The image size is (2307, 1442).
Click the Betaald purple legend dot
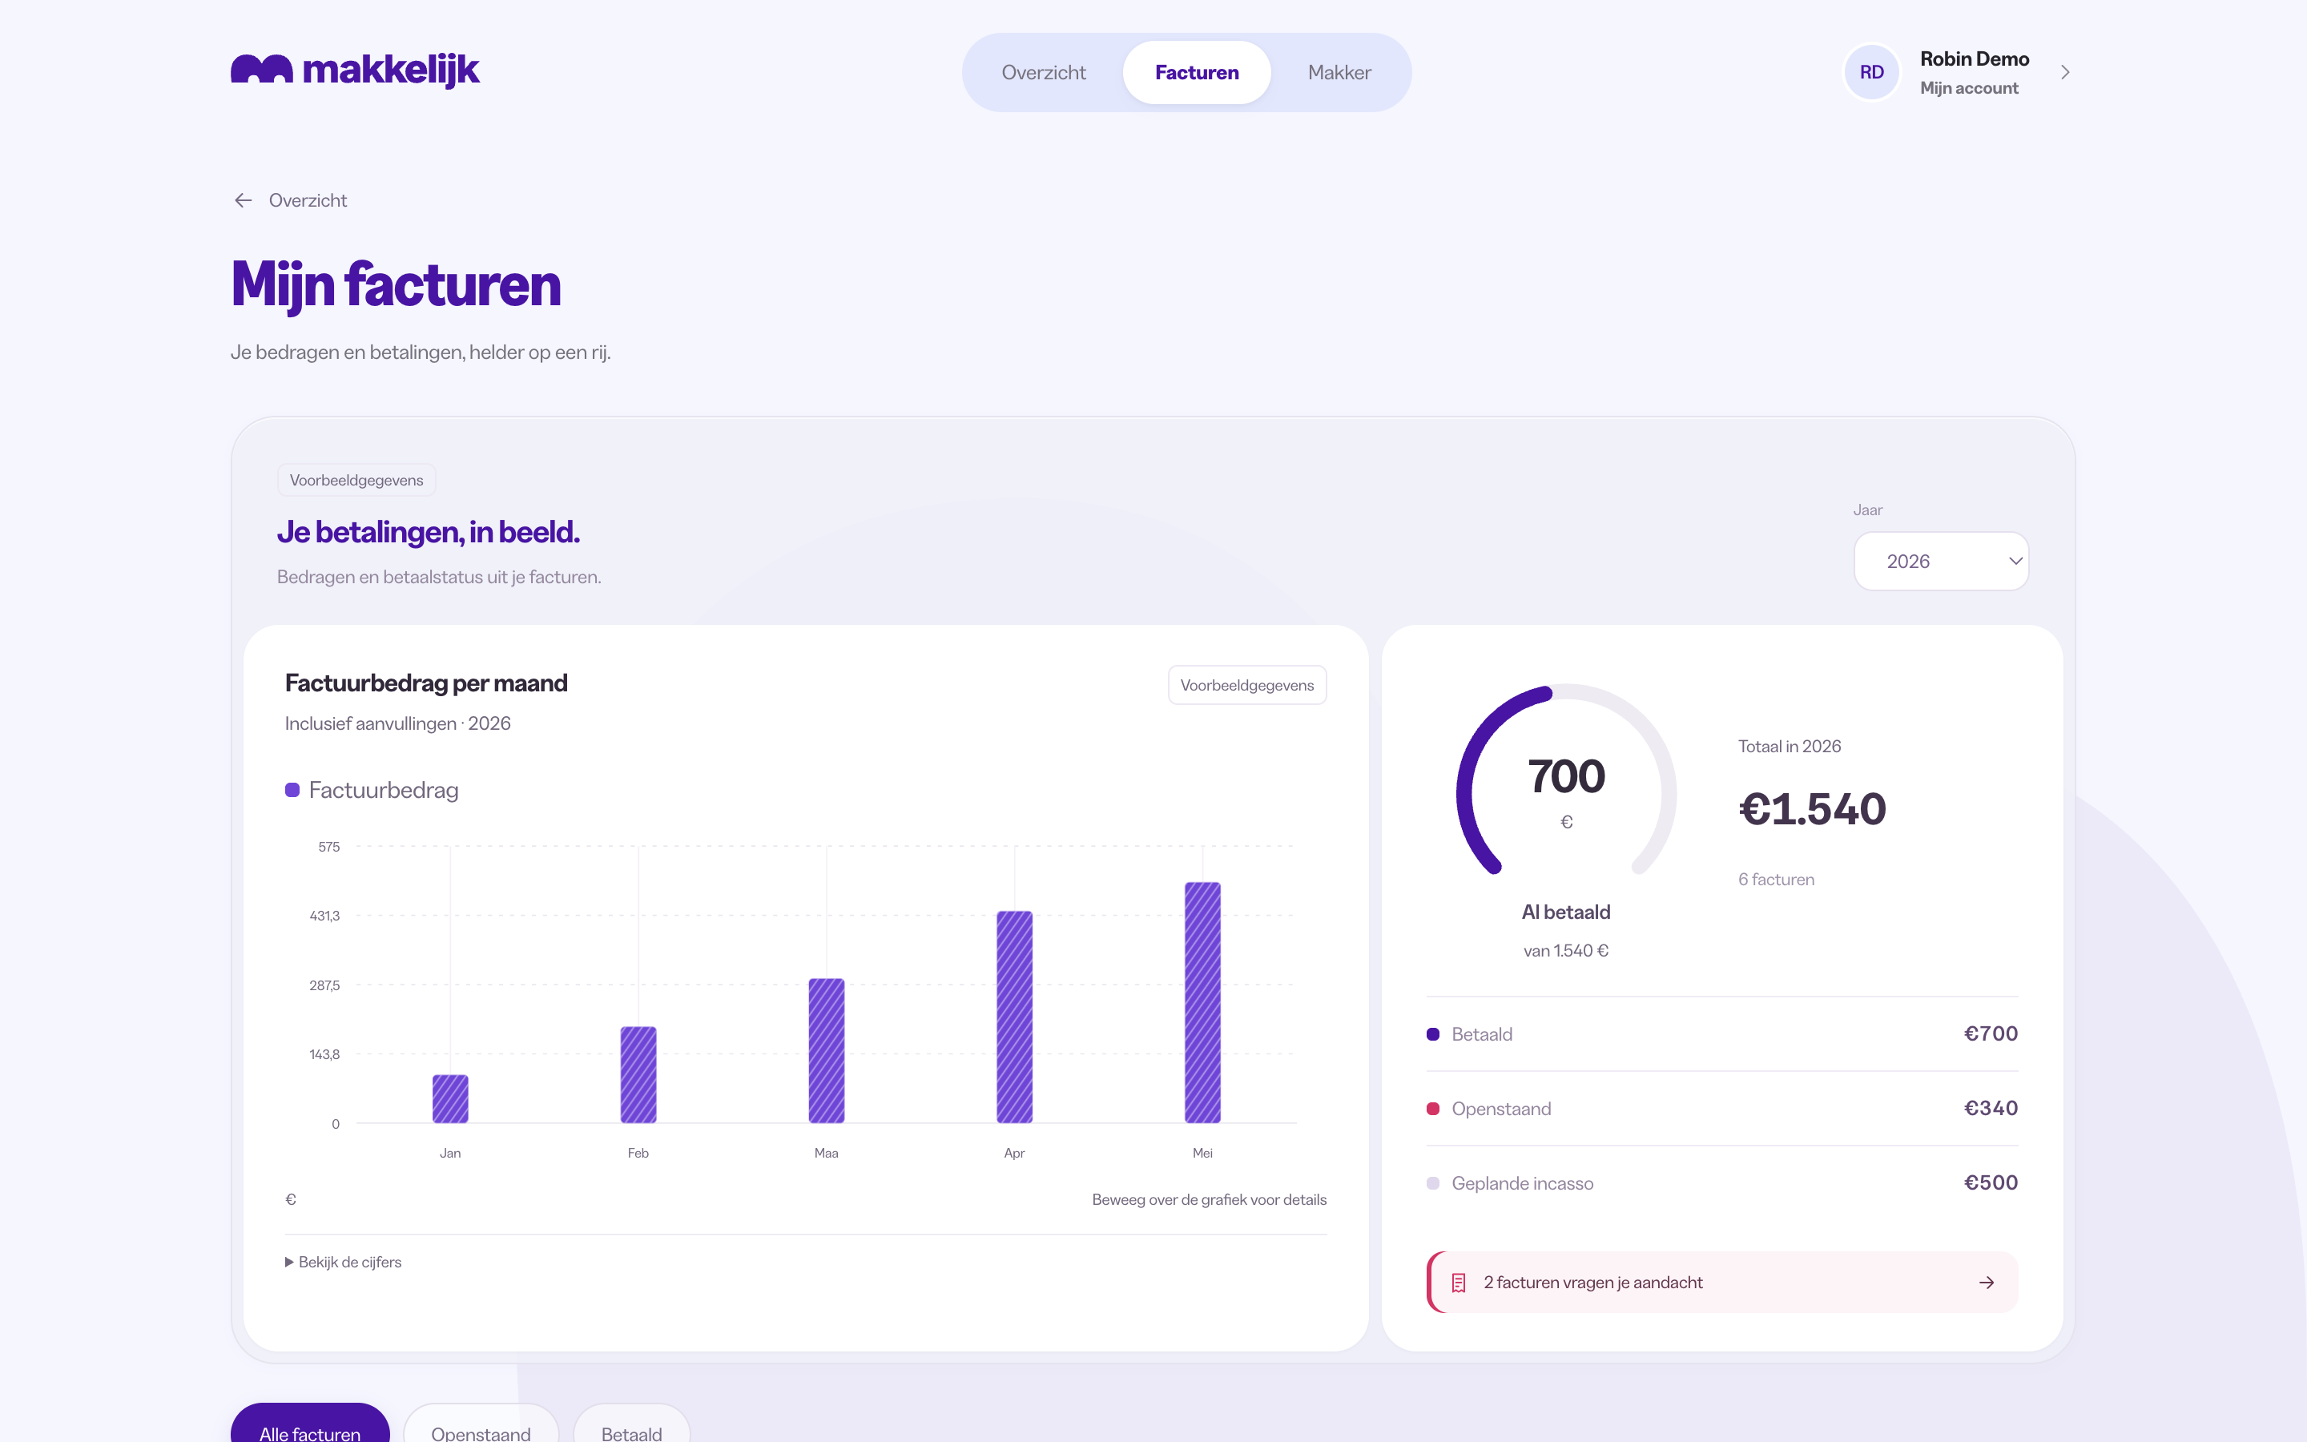click(x=1433, y=1033)
